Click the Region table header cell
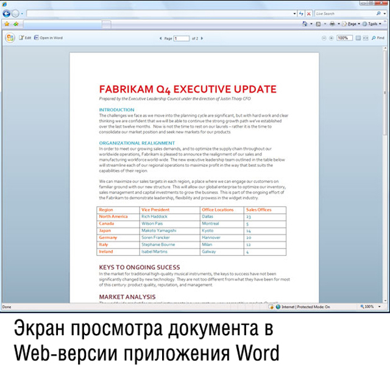 pyautogui.click(x=118, y=210)
